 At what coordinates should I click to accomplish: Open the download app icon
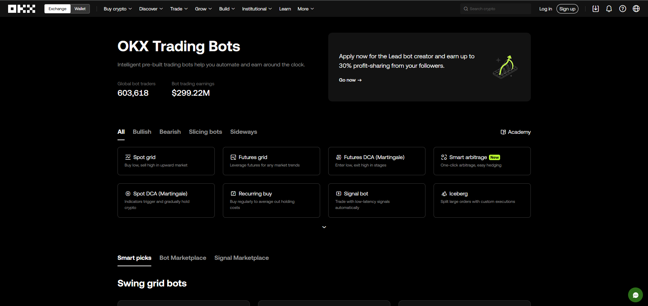click(596, 9)
